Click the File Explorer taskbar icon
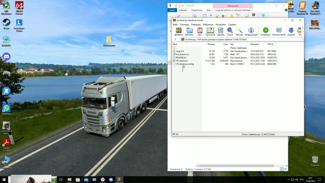325x183 pixels. [70, 179]
